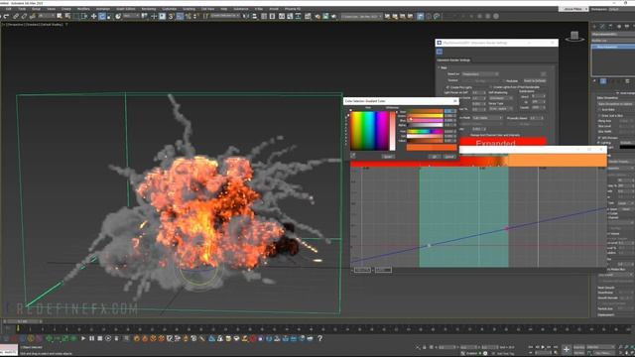The image size is (635, 357).
Task: Click the Hue slider in Color Selector
Action: click(425, 132)
